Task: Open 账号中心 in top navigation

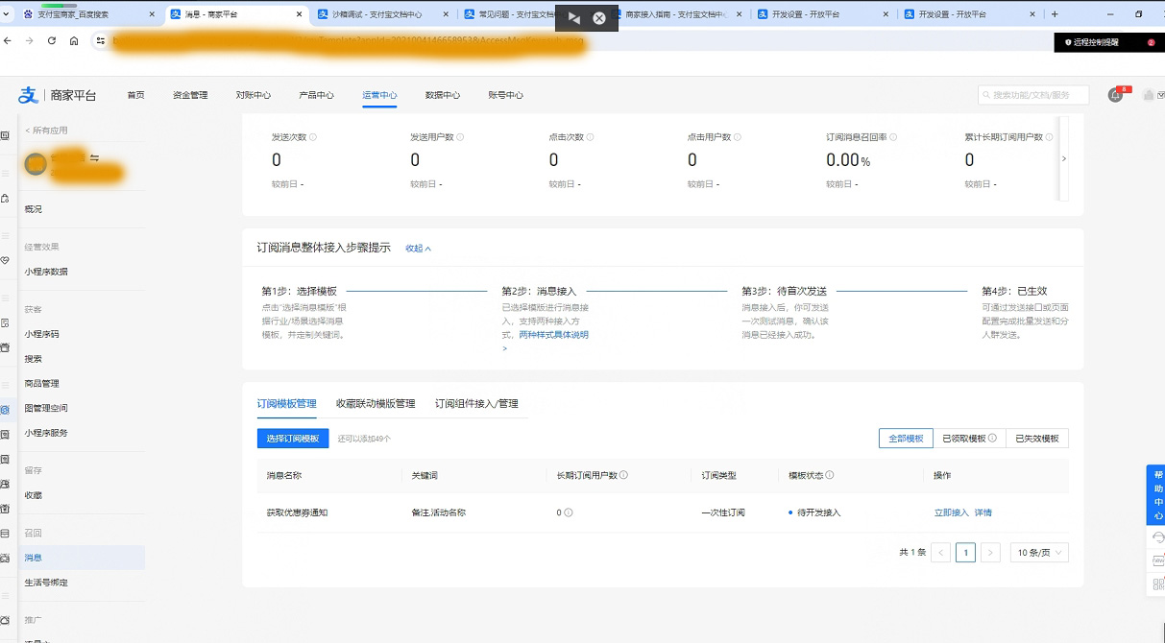Action: click(x=506, y=95)
